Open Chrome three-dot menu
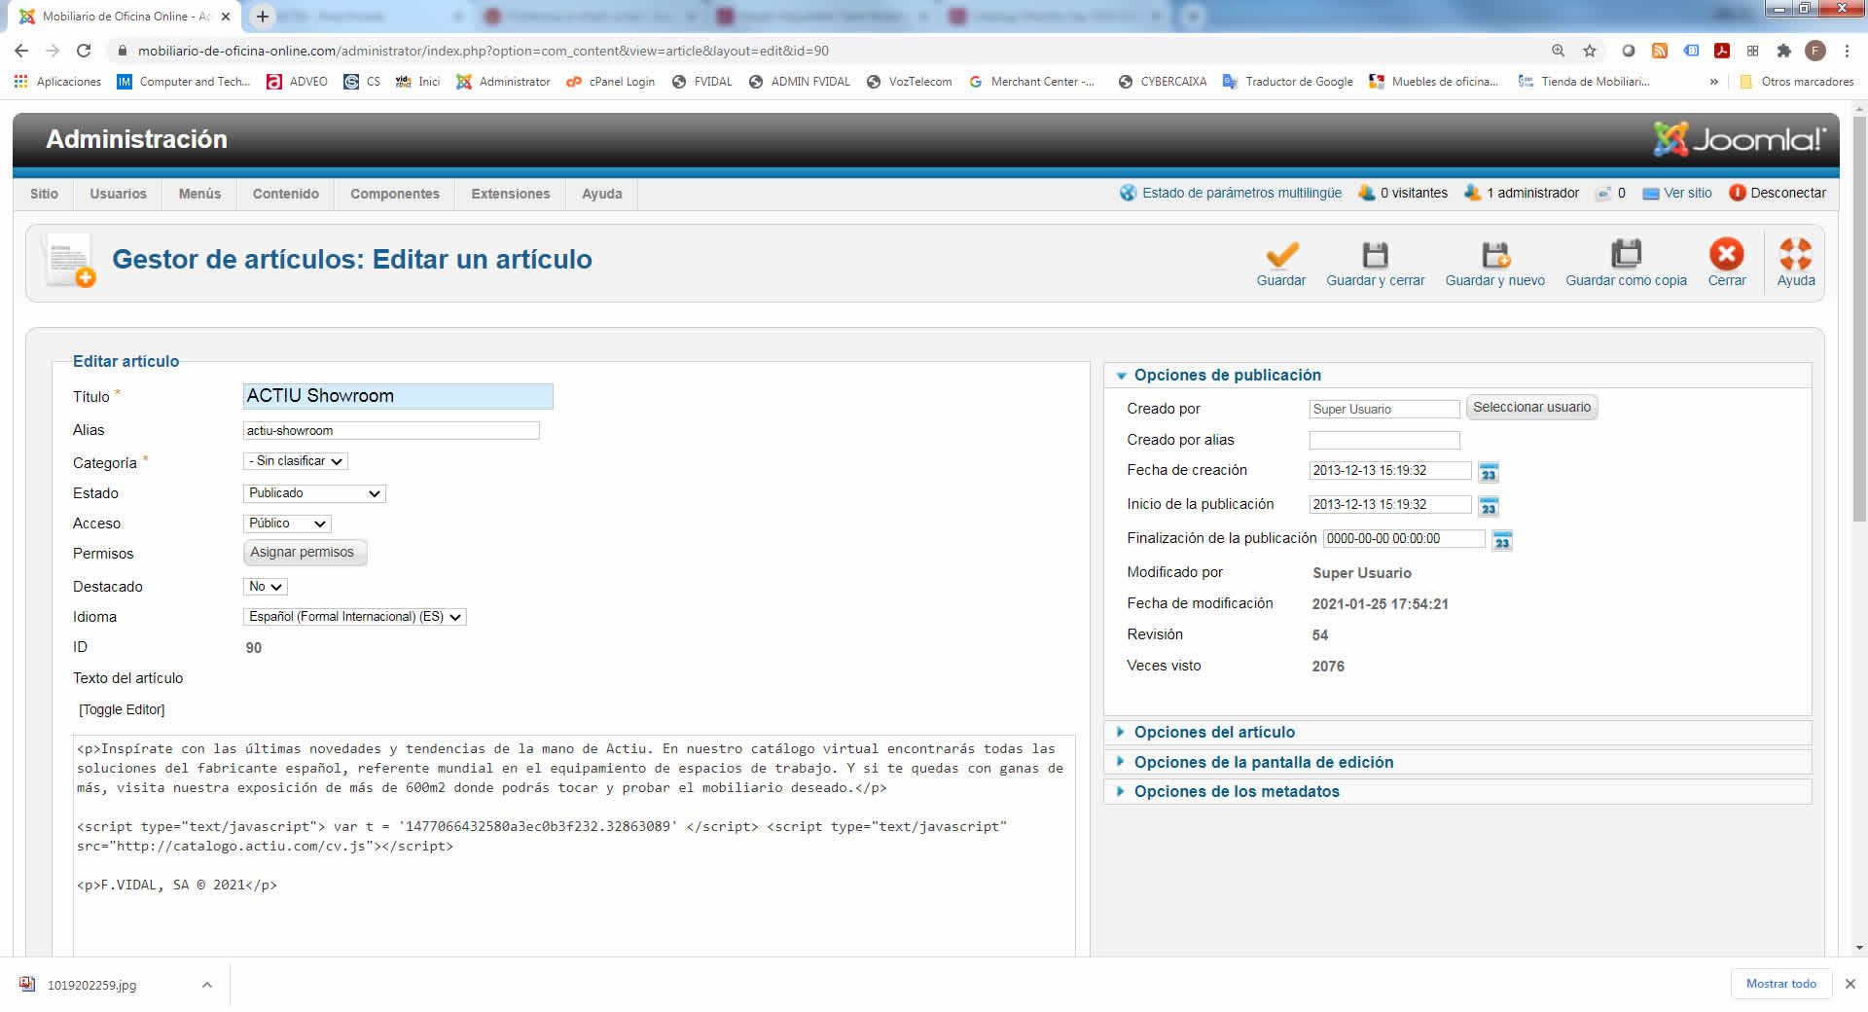This screenshot has width=1868, height=1012. point(1847,51)
